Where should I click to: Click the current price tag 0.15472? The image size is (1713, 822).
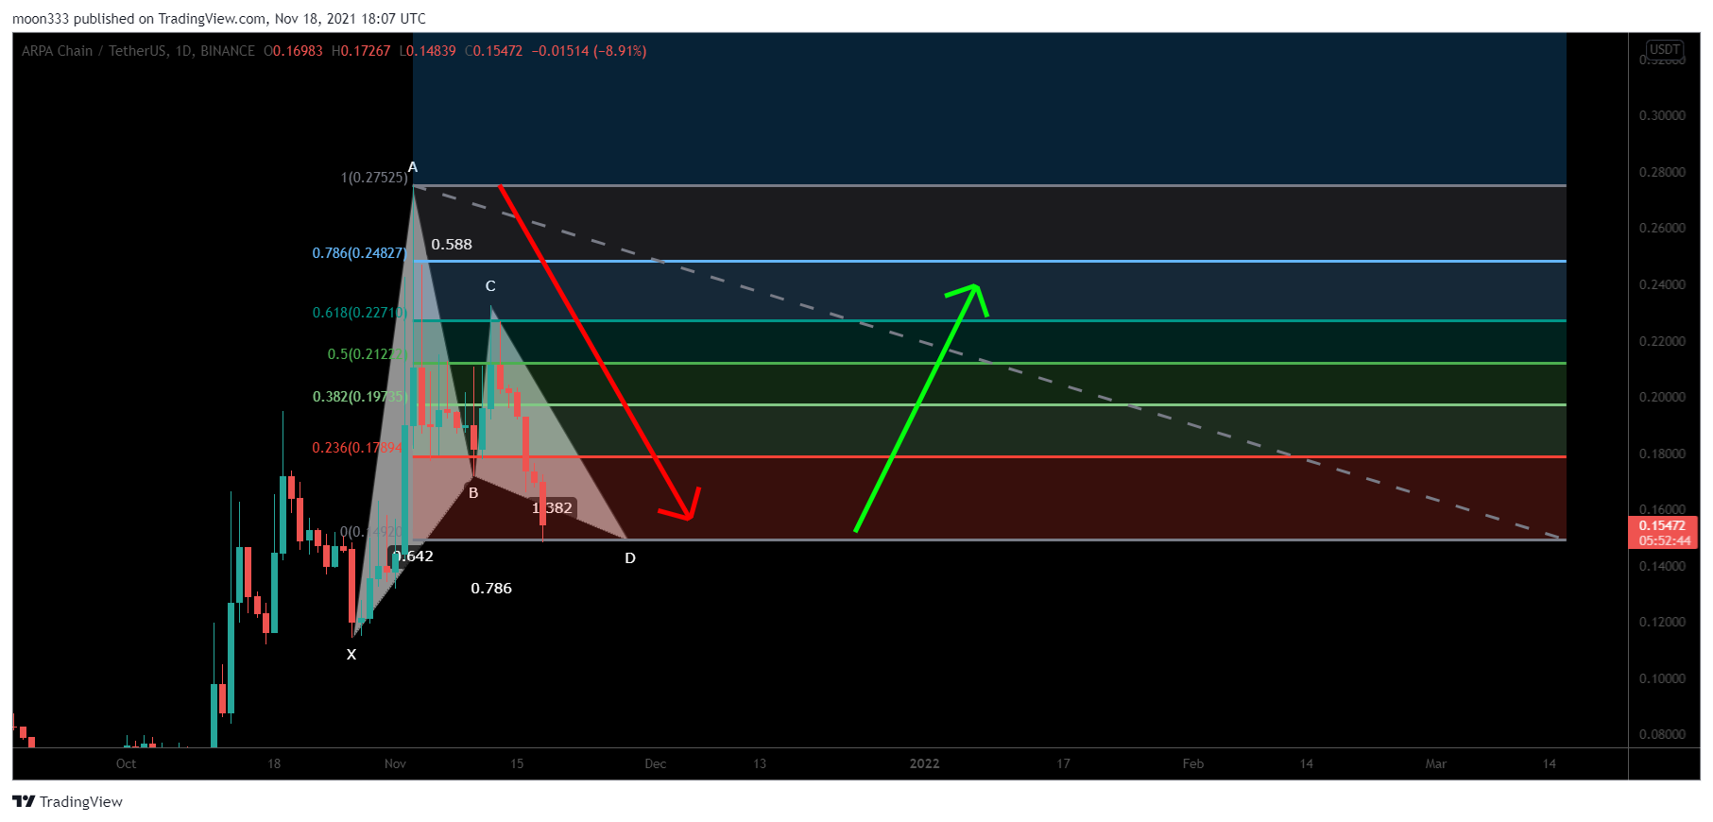point(1662,526)
